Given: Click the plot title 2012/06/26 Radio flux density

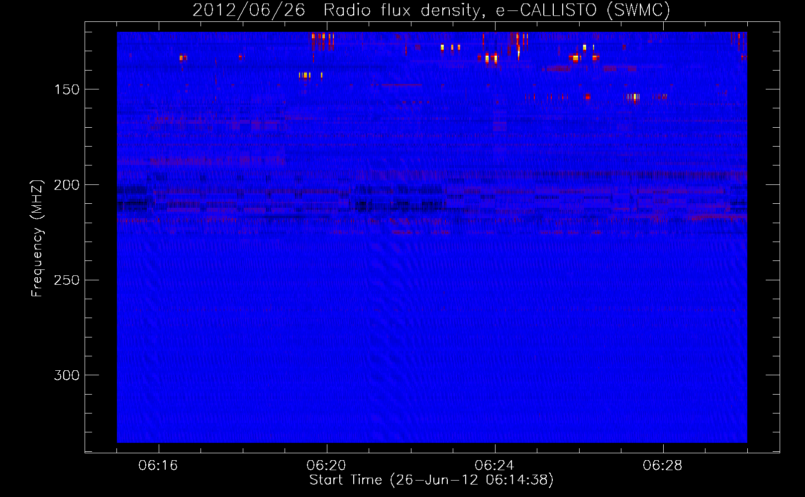Looking at the screenshot, I should 431,10.
